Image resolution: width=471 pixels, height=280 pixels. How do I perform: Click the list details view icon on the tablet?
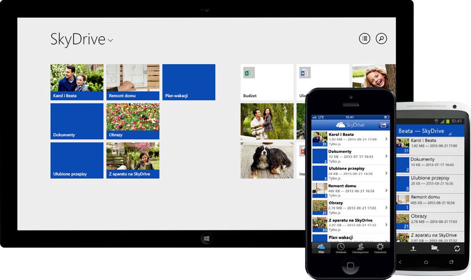pyautogui.click(x=364, y=39)
